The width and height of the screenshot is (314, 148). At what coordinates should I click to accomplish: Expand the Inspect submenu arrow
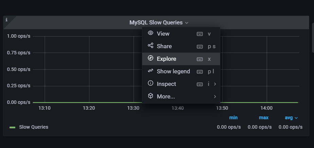[x=215, y=84]
